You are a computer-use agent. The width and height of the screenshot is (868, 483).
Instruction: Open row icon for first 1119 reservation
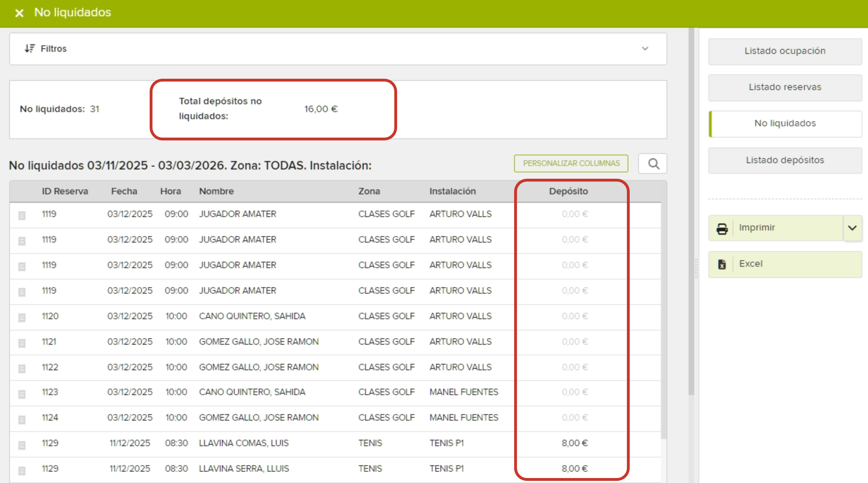pos(22,215)
